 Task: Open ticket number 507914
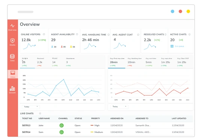click(26, 132)
